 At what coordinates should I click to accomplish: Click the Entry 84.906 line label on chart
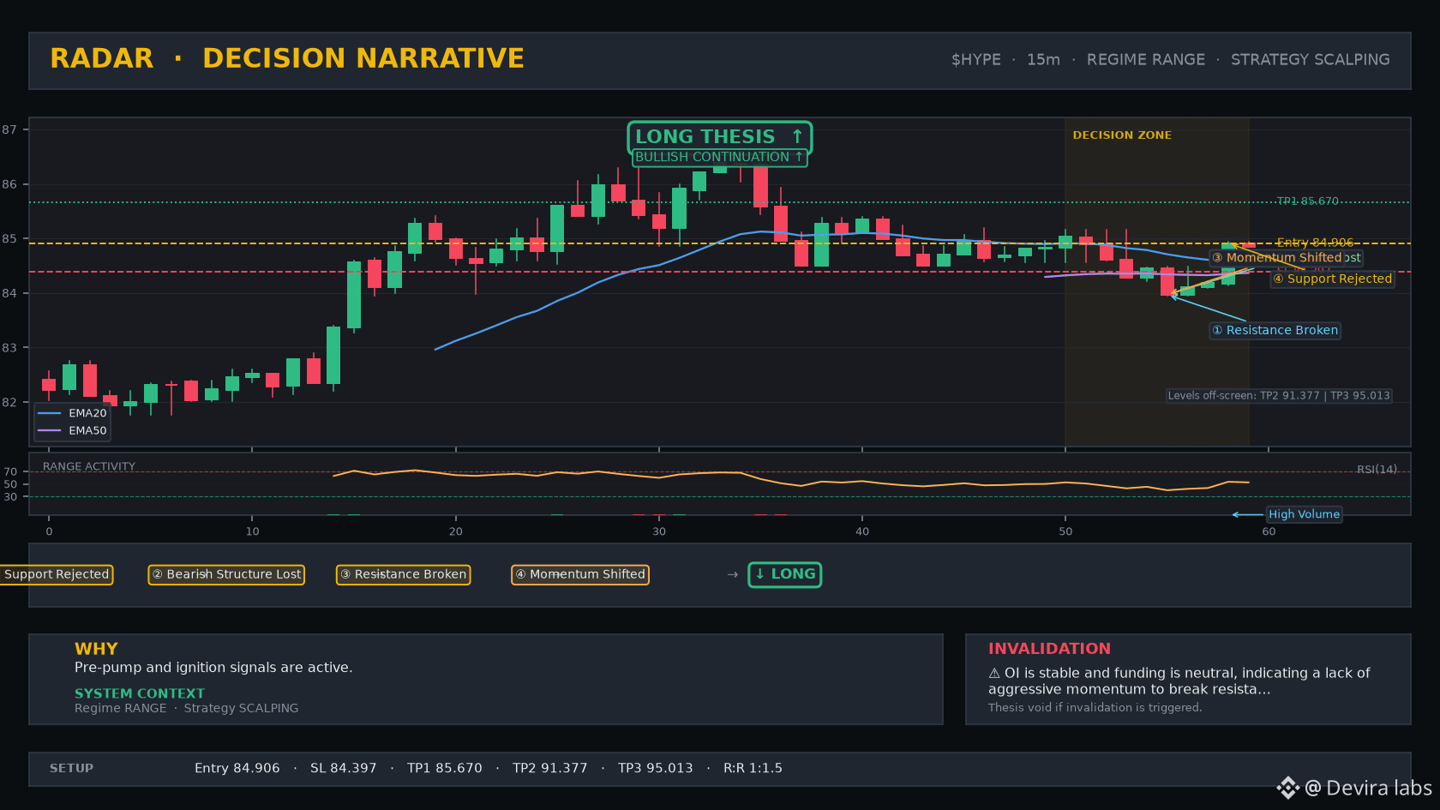1315,243
